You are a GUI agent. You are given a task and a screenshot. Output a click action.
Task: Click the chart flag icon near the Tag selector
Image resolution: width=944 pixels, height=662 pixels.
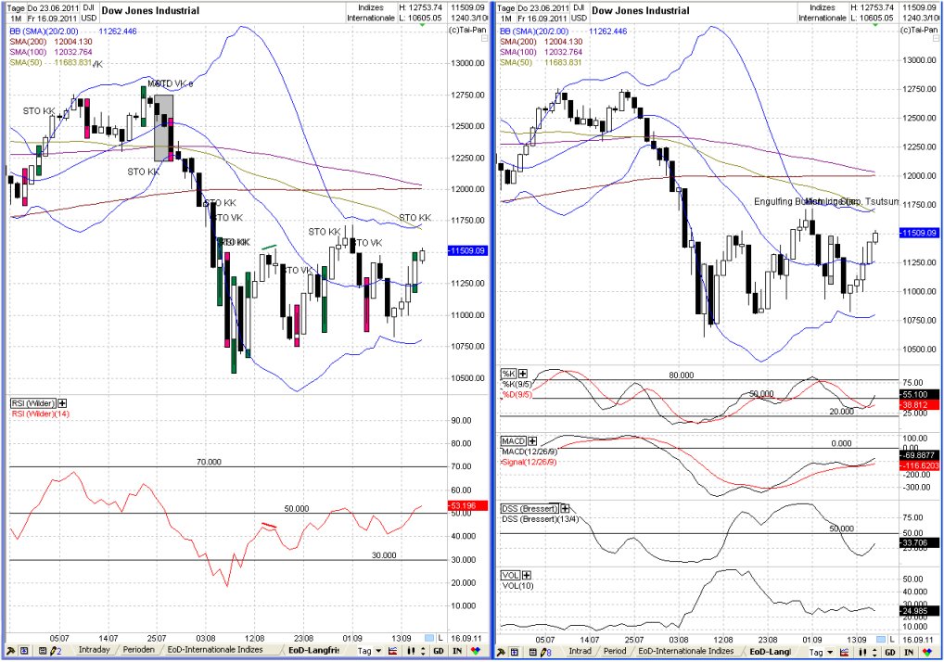click(392, 652)
